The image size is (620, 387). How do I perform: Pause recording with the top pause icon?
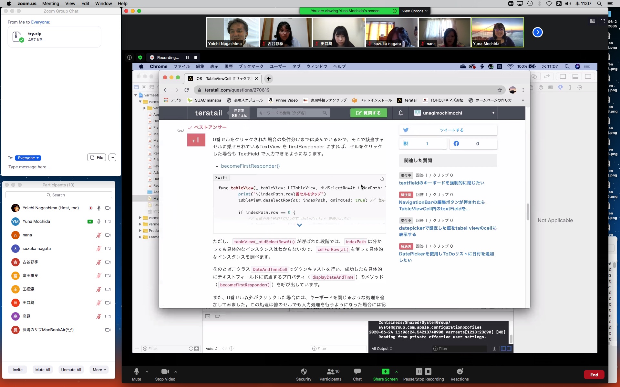coord(187,57)
